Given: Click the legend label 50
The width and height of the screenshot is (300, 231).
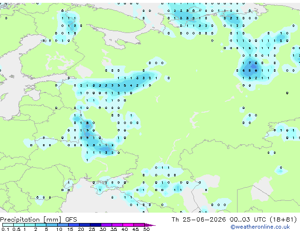Looking at the screenshot, I should point(146,229).
